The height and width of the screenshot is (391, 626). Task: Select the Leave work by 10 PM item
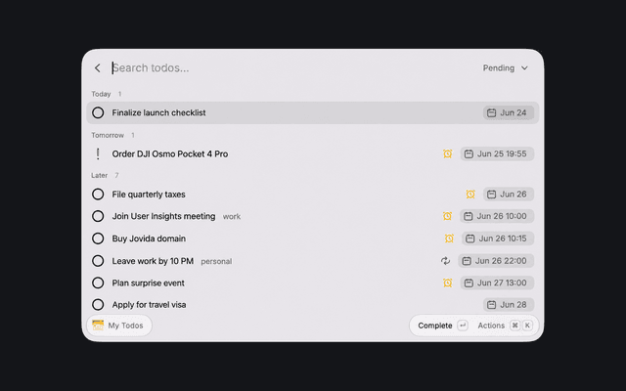pos(313,261)
